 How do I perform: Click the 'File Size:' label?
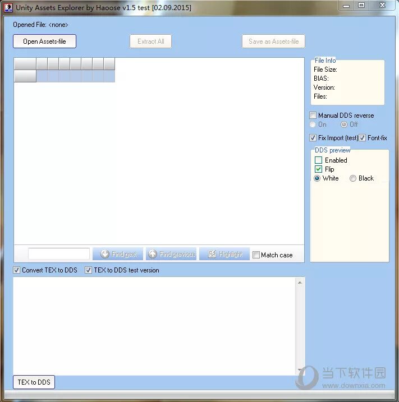click(325, 70)
